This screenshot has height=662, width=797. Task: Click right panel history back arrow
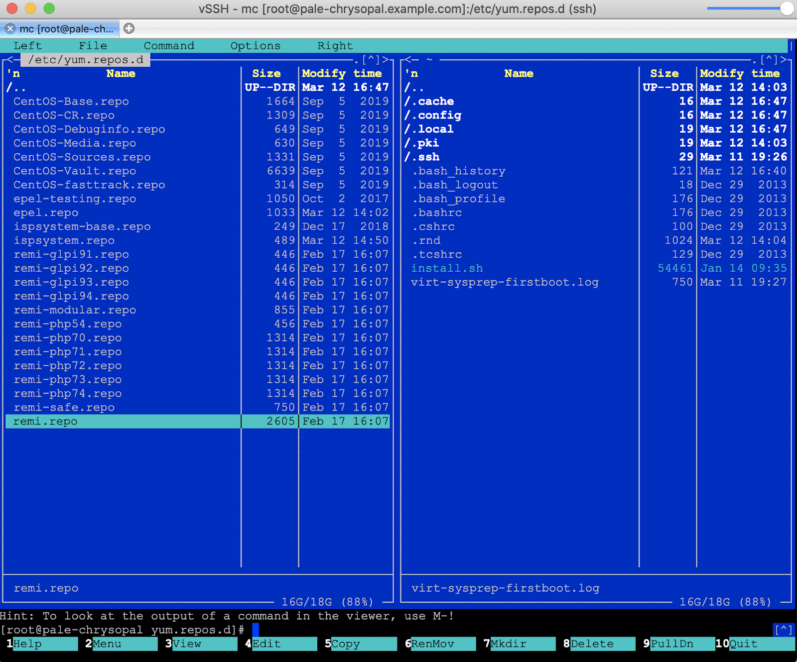[x=408, y=60]
